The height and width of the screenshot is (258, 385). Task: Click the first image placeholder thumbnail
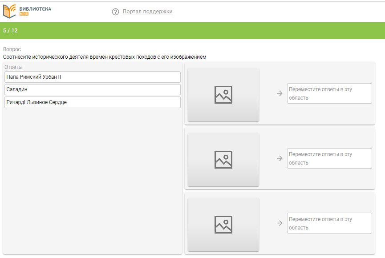(x=223, y=94)
